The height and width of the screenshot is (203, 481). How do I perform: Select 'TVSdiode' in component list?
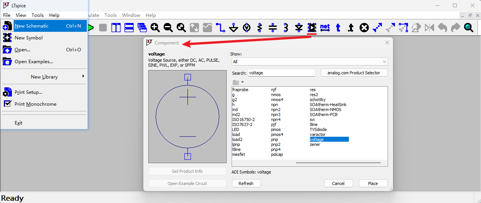pos(318,129)
